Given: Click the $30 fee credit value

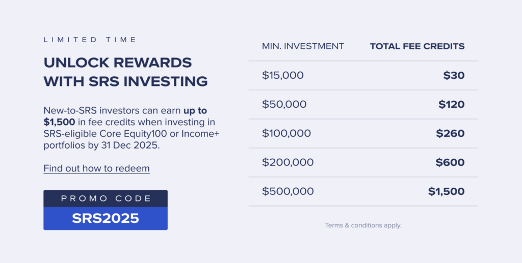Looking at the screenshot, I should click(x=454, y=75).
